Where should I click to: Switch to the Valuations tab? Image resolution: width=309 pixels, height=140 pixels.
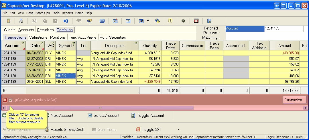[38, 37]
